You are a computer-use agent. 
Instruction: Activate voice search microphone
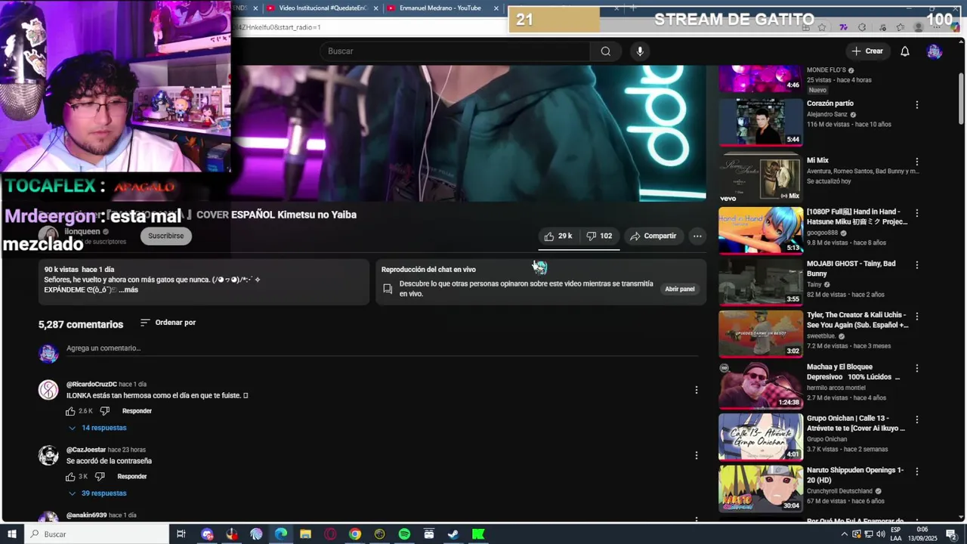point(640,51)
